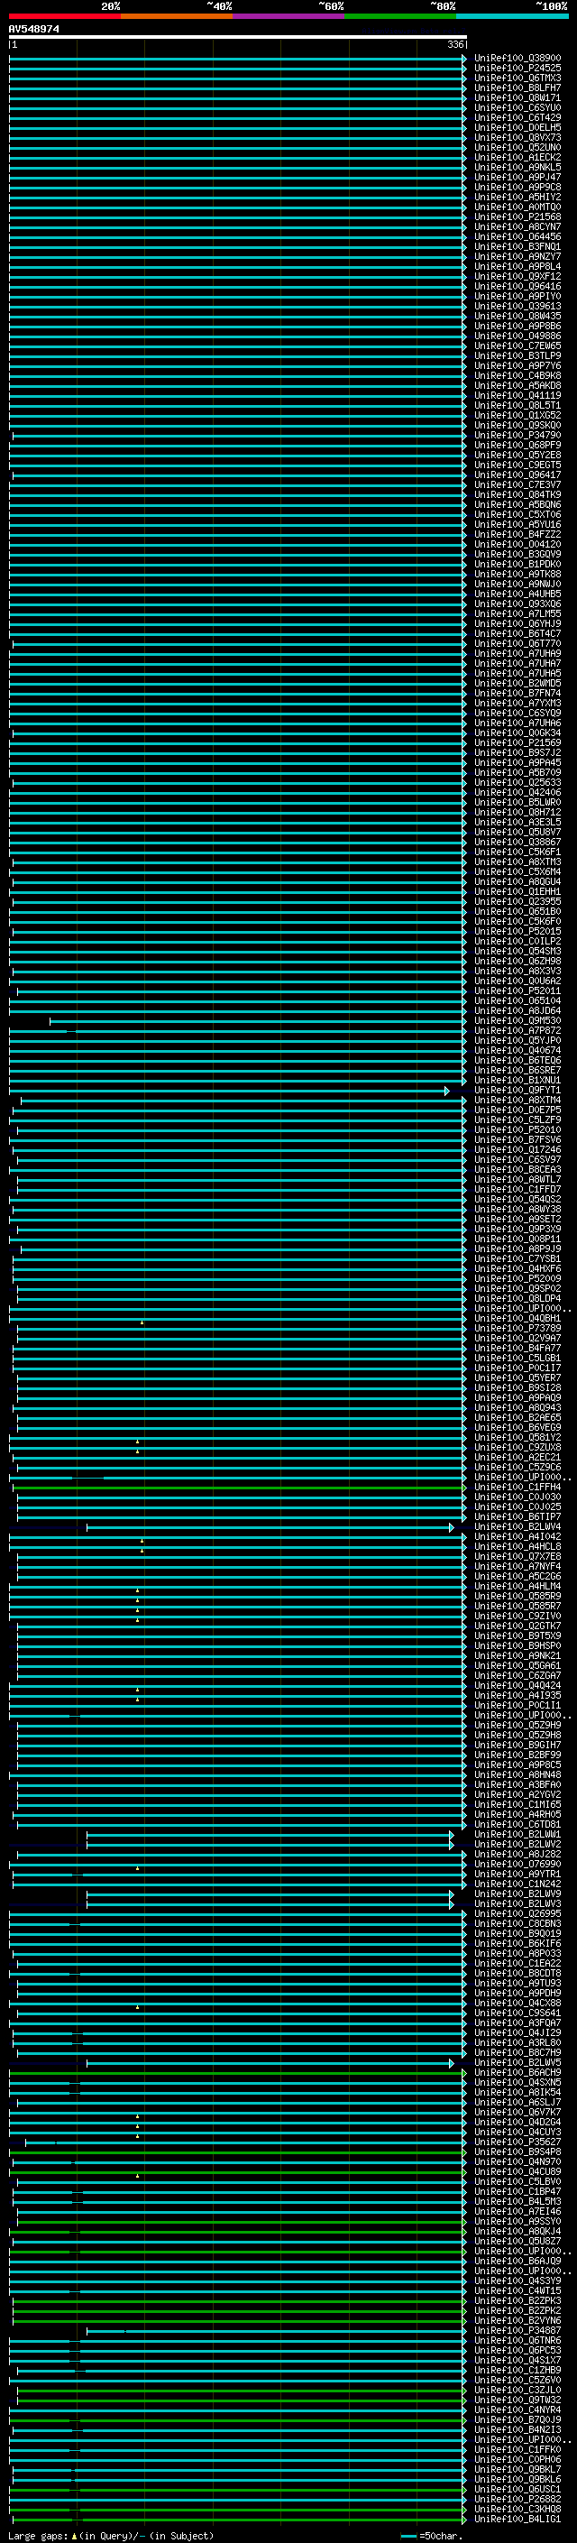Select the UniRef100_C1FFH4 label
577x2543 pixels.
point(517,1487)
